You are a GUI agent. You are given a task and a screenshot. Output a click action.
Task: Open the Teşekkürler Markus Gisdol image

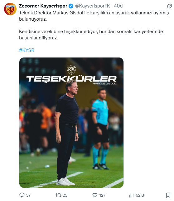pos(71,123)
